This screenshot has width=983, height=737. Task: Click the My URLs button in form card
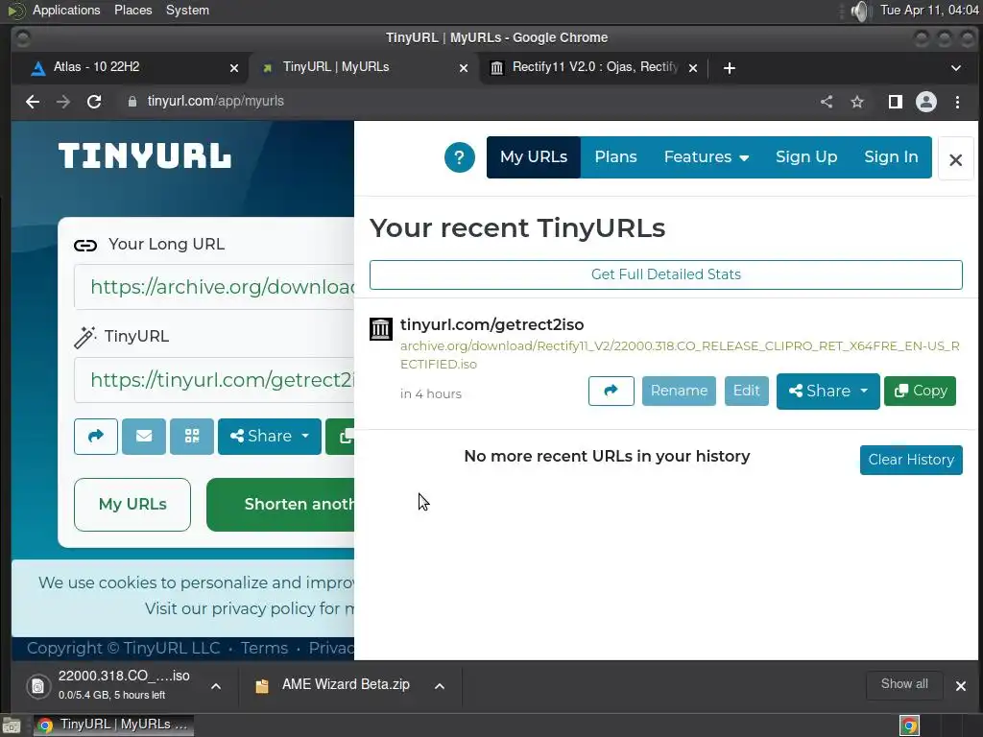(132, 505)
